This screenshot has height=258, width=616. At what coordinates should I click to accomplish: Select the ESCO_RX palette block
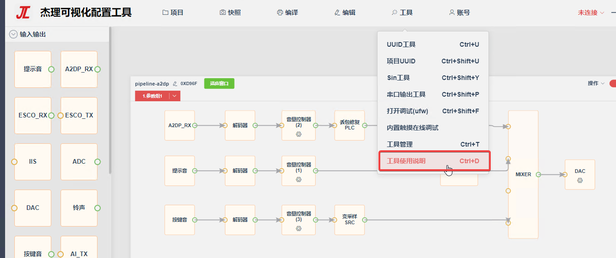tap(33, 116)
